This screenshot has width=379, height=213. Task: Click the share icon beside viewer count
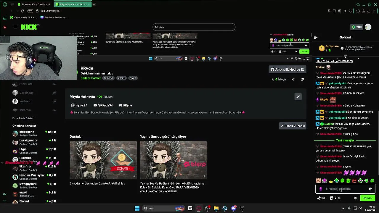pyautogui.click(x=293, y=79)
